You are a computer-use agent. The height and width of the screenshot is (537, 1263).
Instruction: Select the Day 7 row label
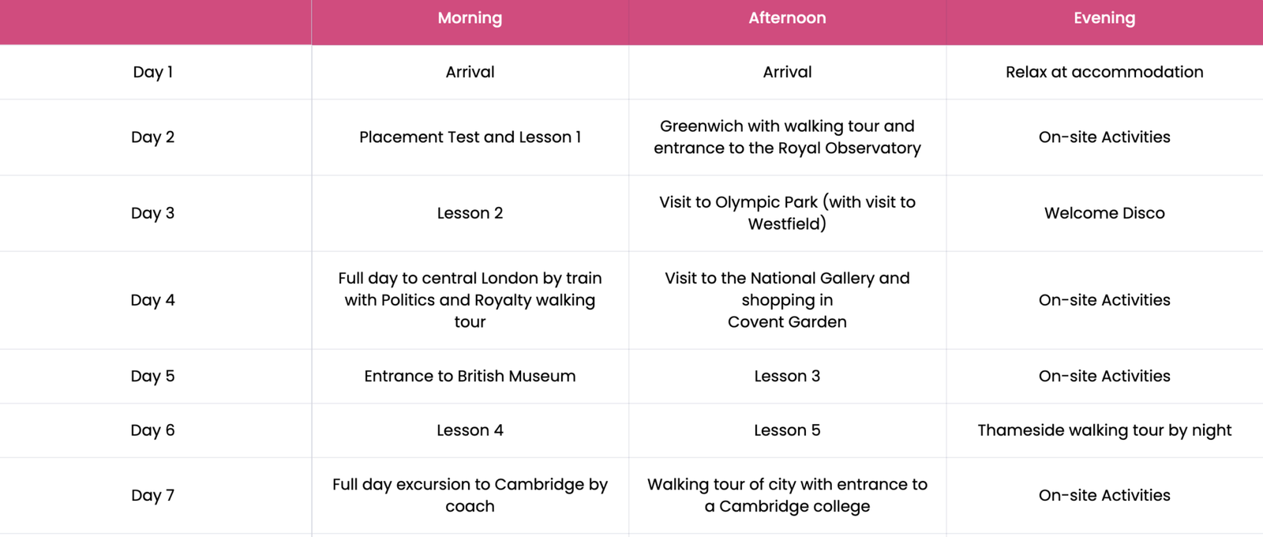(152, 495)
